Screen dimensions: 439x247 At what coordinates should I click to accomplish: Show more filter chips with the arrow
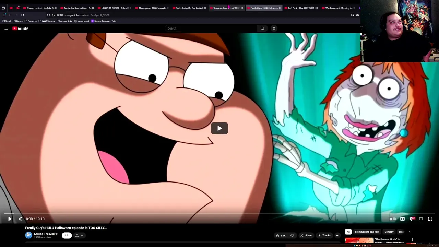pyautogui.click(x=410, y=232)
